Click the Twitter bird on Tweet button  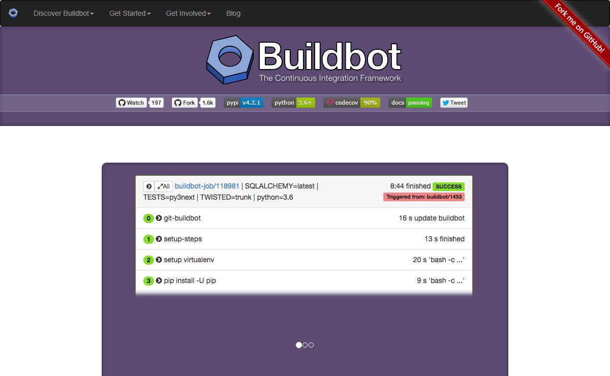tap(446, 103)
